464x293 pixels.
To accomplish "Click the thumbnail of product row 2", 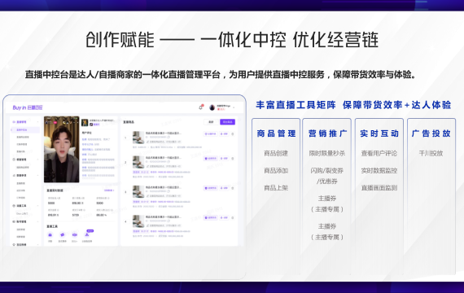I will click(x=138, y=162).
